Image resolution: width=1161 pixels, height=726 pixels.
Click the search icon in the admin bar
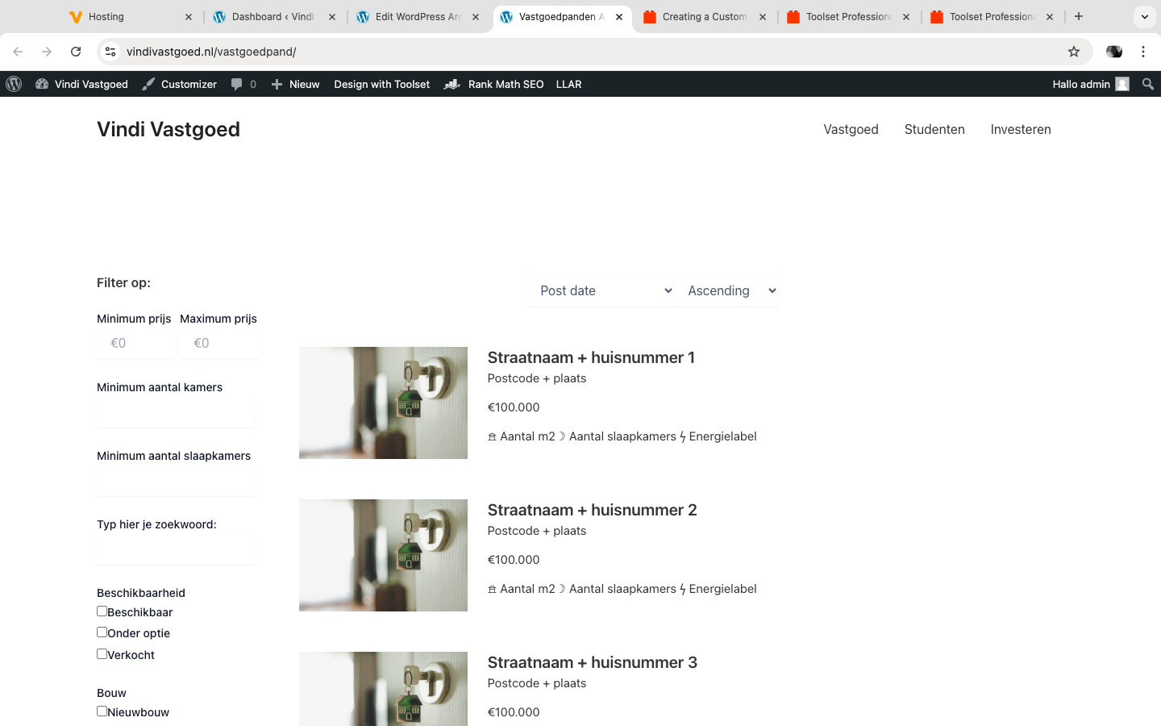tap(1148, 84)
